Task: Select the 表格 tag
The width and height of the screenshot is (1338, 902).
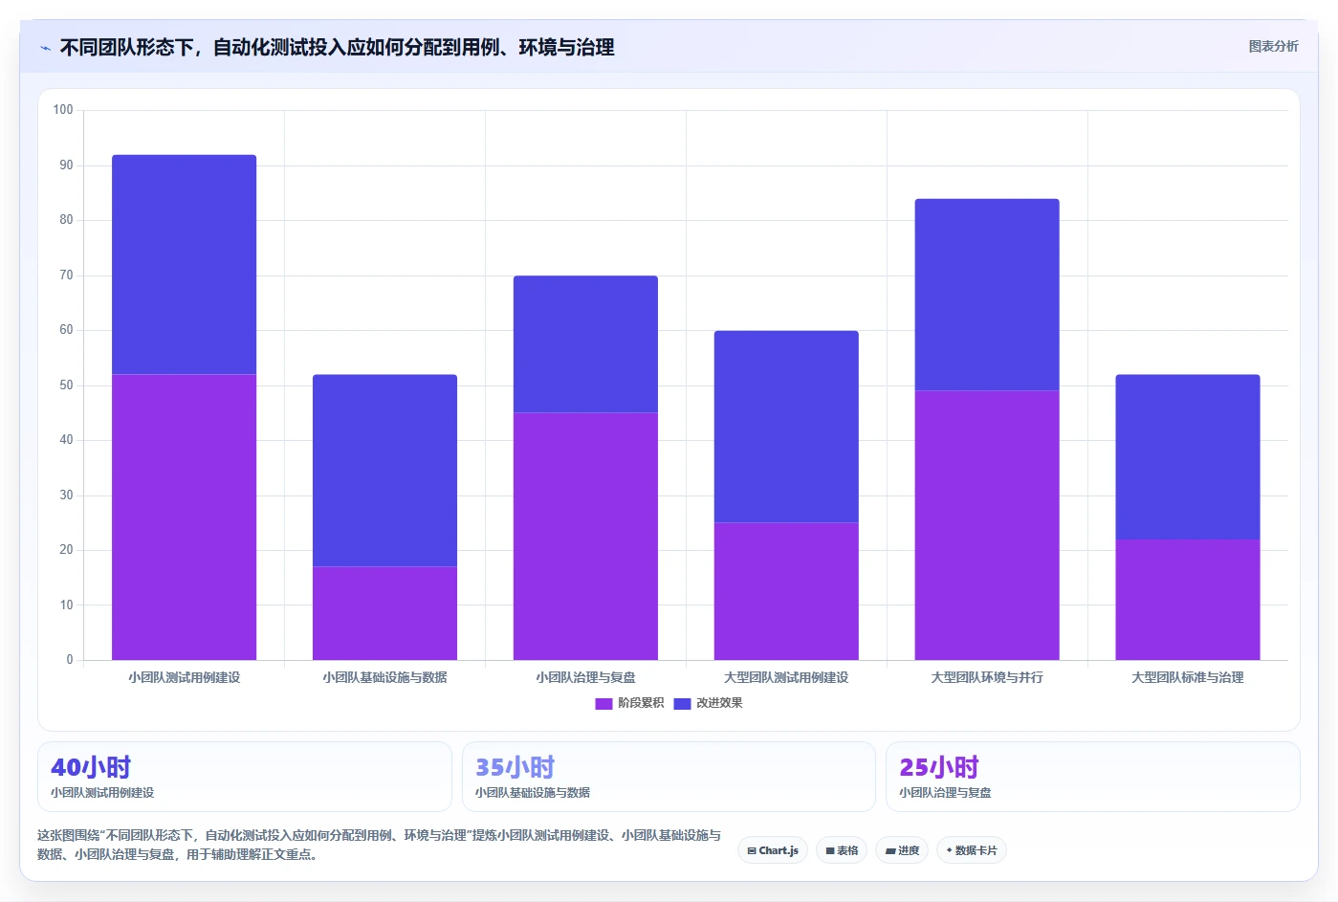Action: [x=842, y=850]
